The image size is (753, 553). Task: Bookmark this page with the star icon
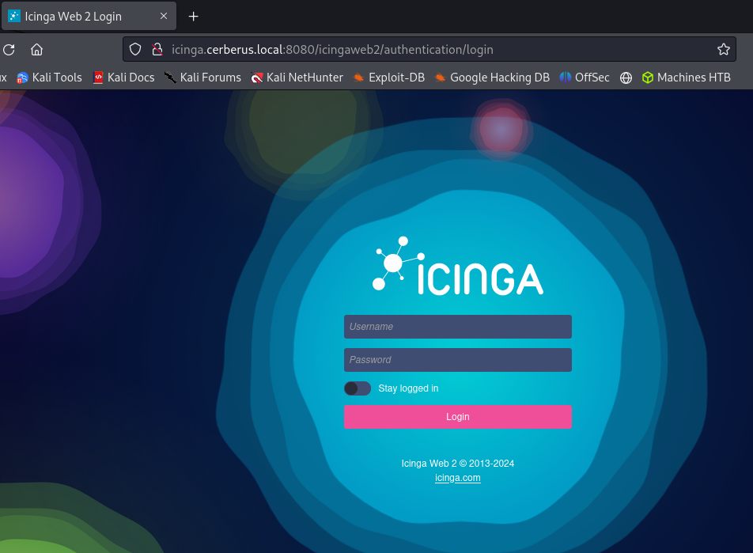click(x=723, y=49)
